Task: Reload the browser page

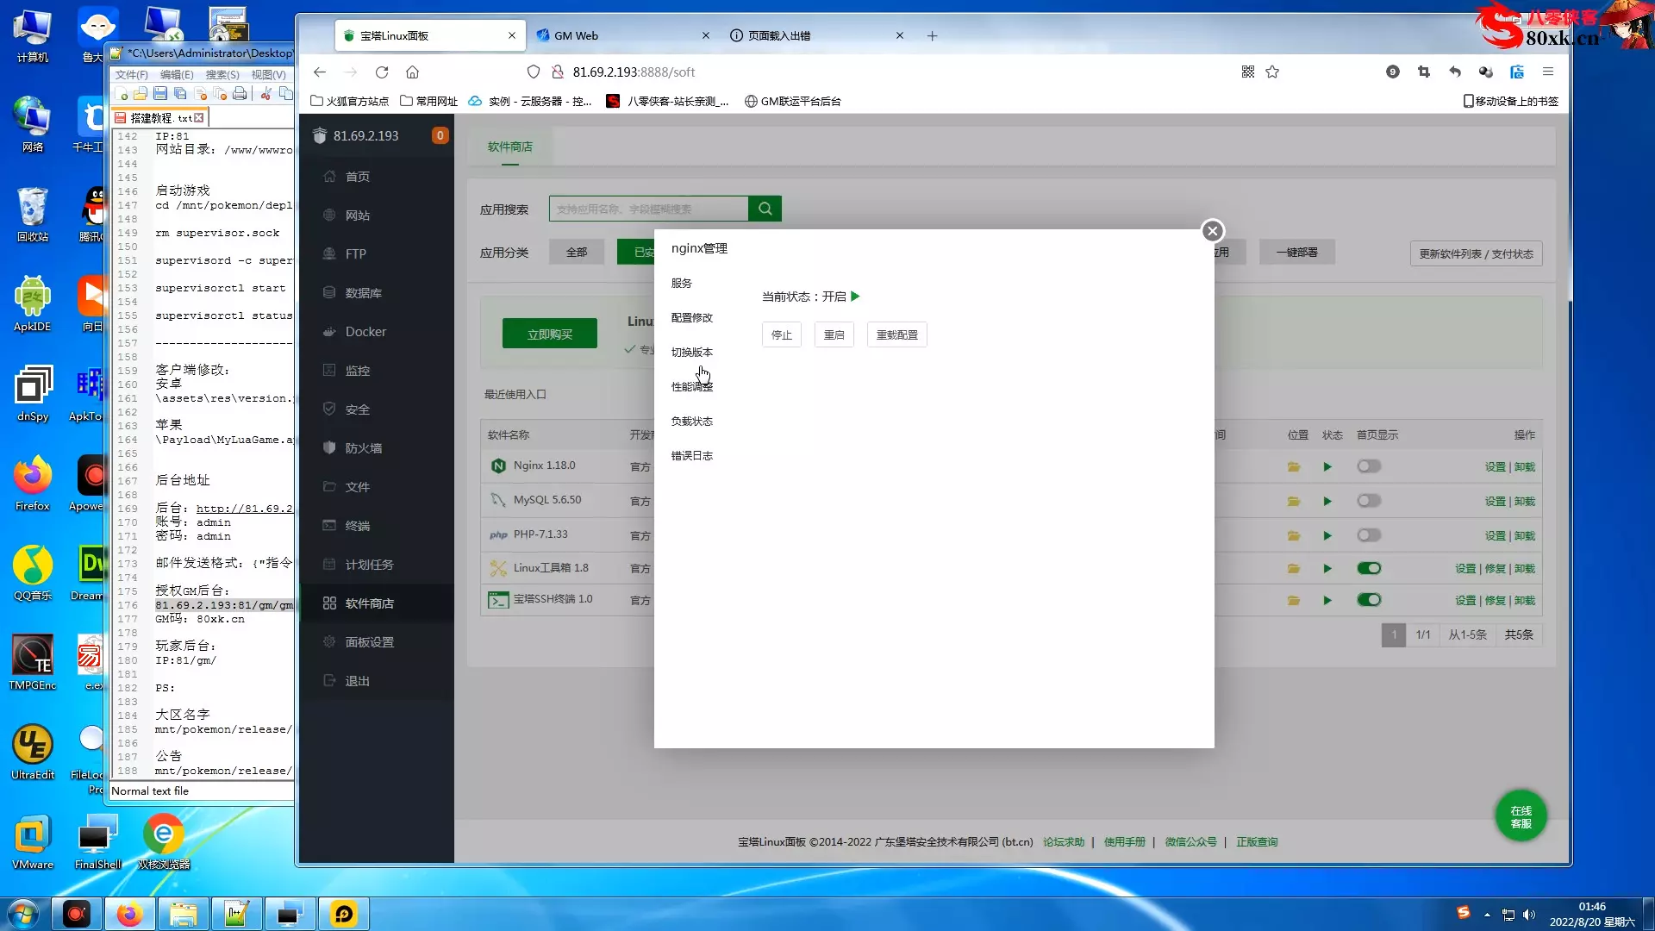Action: click(x=382, y=72)
